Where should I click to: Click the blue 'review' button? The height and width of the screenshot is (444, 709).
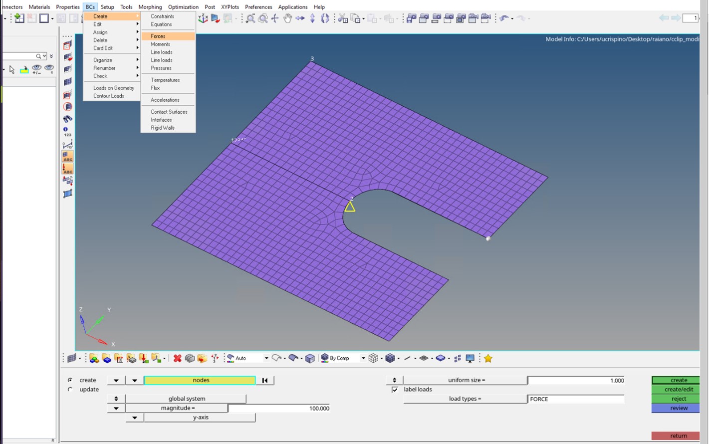(678, 408)
